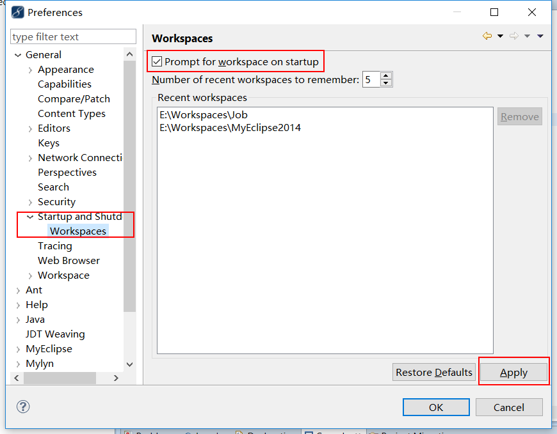The height and width of the screenshot is (434, 557).
Task: Expand the Ant preferences node
Action: [x=18, y=290]
